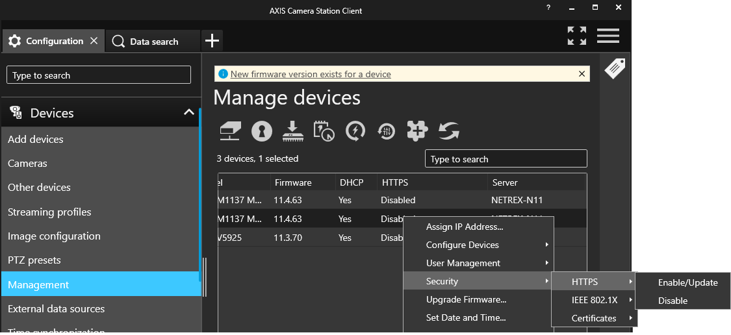
Task: Select Security in the context menu
Action: coord(478,281)
